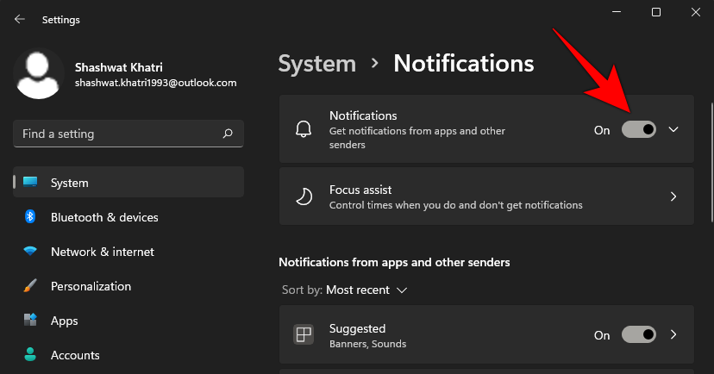Open the Sort by Most recent dropdown
Viewport: 714px width, 374px height.
point(344,290)
